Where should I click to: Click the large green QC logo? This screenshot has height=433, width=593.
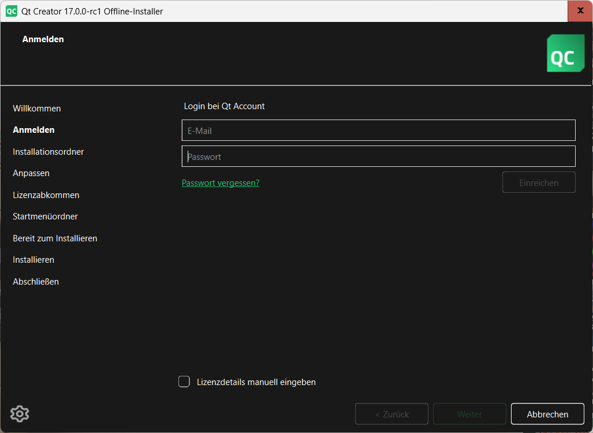click(565, 53)
